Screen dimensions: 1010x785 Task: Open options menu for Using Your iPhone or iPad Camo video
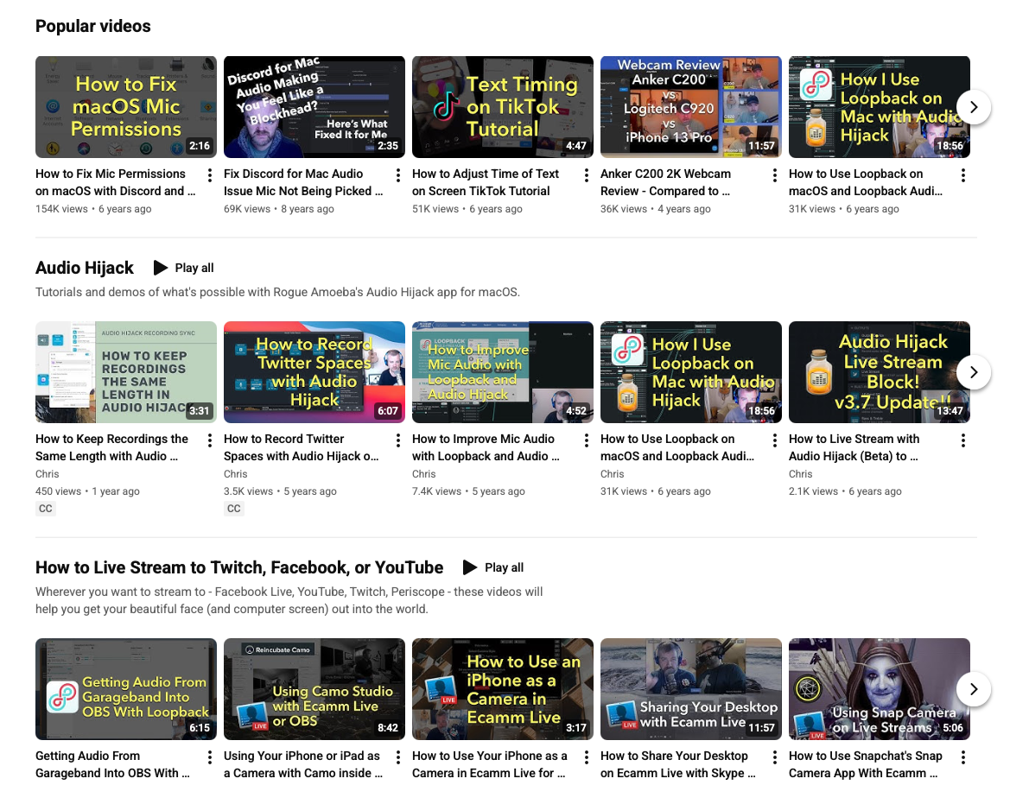coord(398,757)
